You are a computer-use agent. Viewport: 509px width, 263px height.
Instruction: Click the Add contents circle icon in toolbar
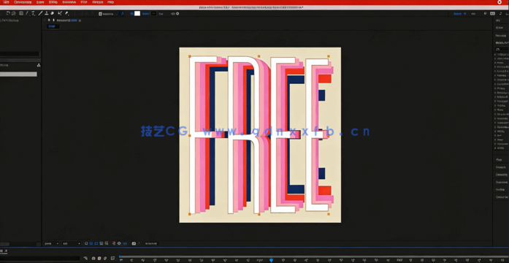click(177, 14)
